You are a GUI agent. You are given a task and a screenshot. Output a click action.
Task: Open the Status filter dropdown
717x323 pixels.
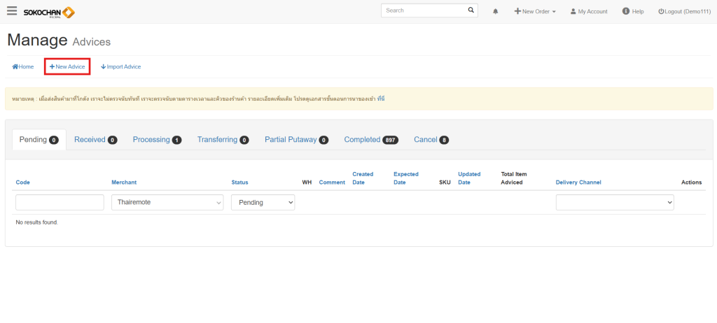(x=263, y=202)
